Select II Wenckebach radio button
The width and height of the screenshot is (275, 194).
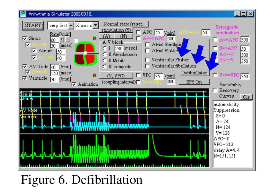pos(105,55)
